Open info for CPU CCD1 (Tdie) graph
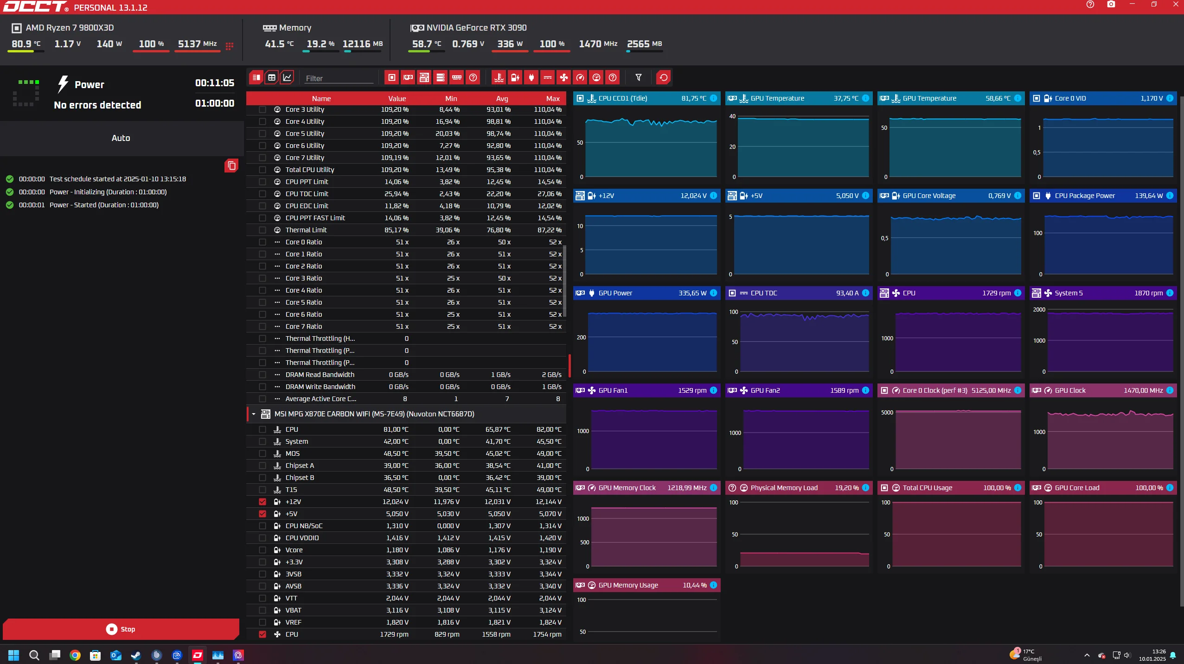This screenshot has height=664, width=1184. (714, 98)
